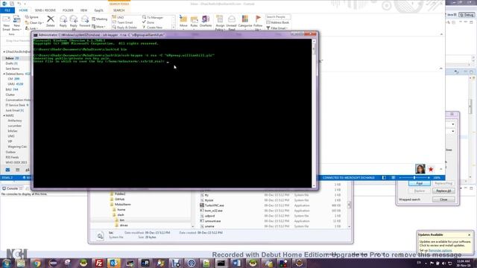Select the Team Email quick step

tap(122, 22)
